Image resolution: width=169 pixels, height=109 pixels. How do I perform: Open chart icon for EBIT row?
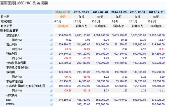pyautogui.click(x=51, y=100)
